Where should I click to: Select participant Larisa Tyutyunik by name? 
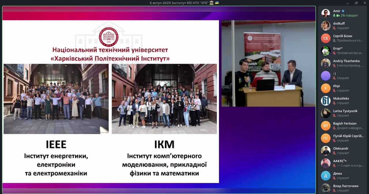345,111
